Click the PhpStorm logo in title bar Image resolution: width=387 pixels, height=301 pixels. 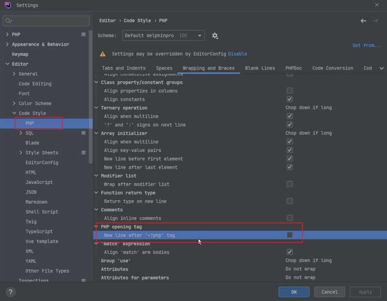[x=8, y=5]
